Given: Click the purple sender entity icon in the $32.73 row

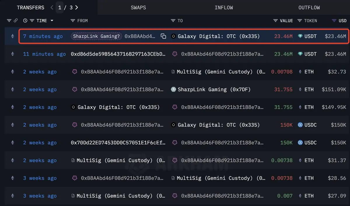Looking at the screenshot, I should coord(75,72).
